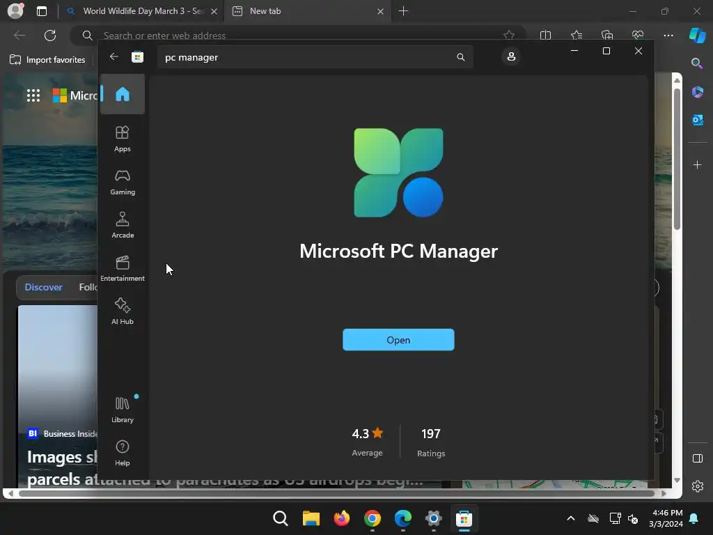Viewport: 713px width, 535px height.
Task: Open Edge favorites toolbar icon
Action: (x=576, y=36)
